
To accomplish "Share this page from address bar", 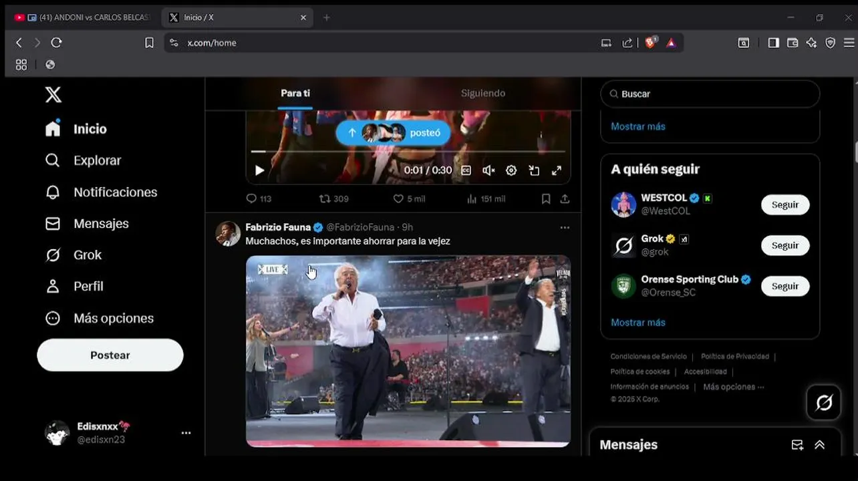I will [x=627, y=43].
